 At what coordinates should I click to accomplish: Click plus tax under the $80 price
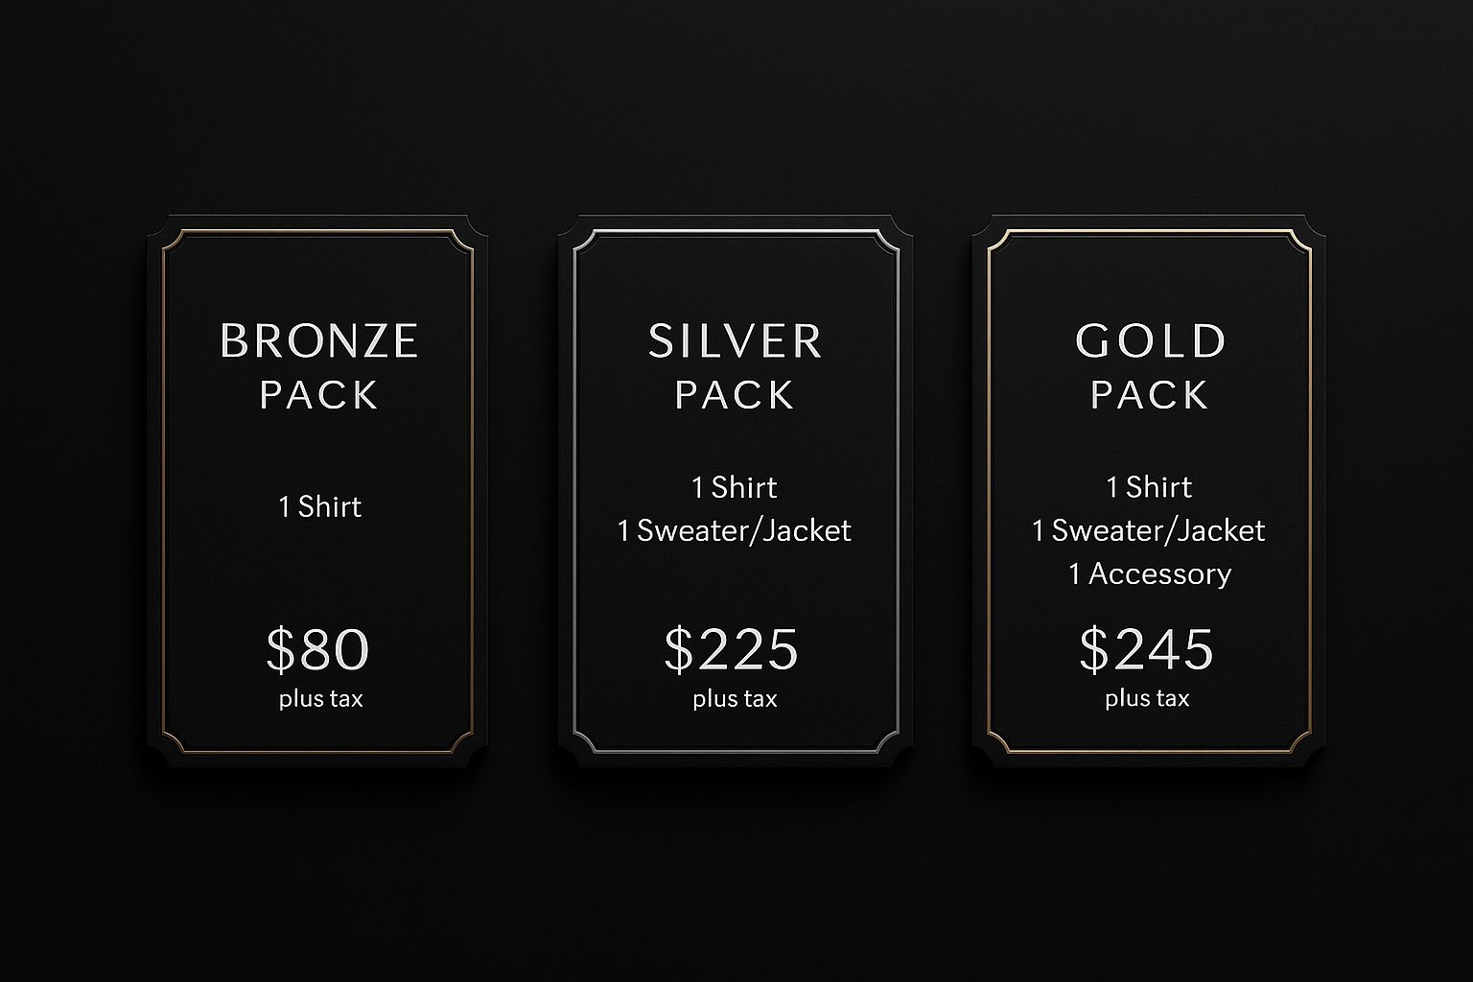tap(320, 699)
